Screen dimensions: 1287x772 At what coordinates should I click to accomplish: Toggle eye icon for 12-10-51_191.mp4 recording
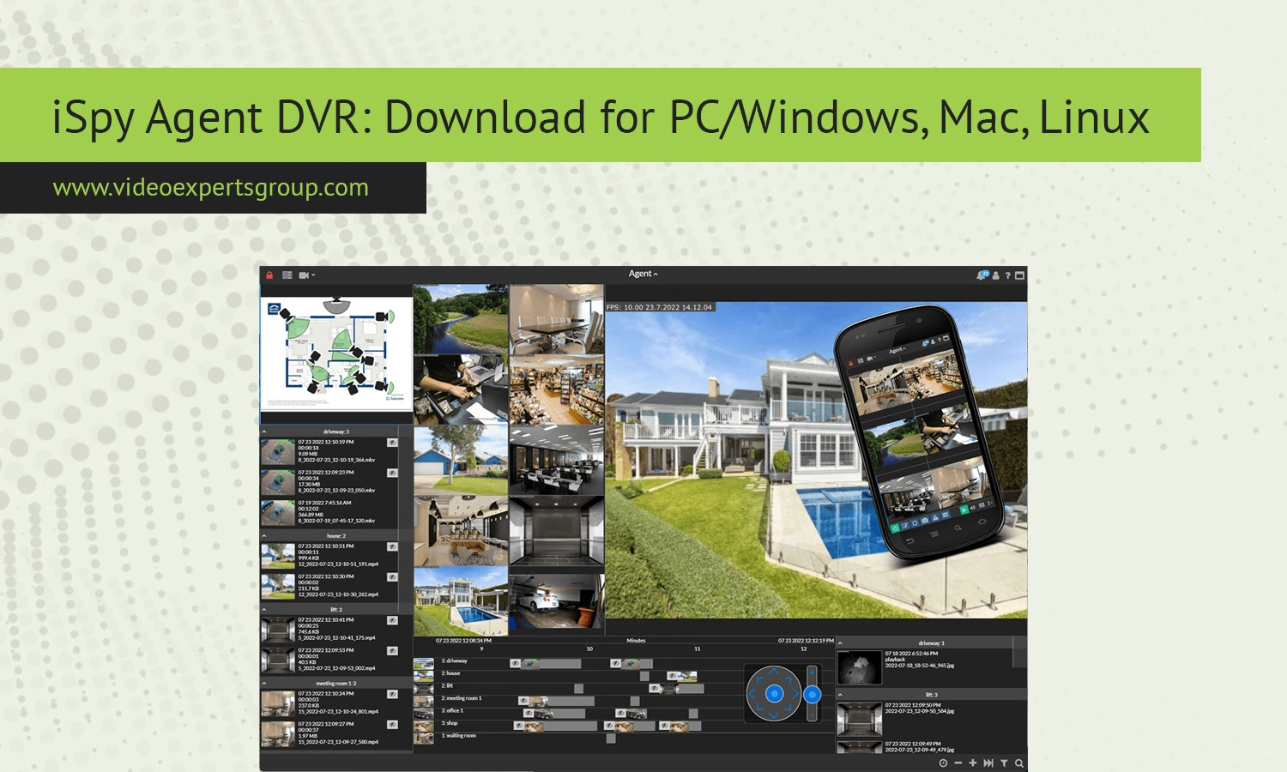click(392, 546)
